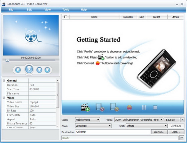Click the preview seek slider handle
Screen dimensions: 187x143
click(x=7, y=61)
